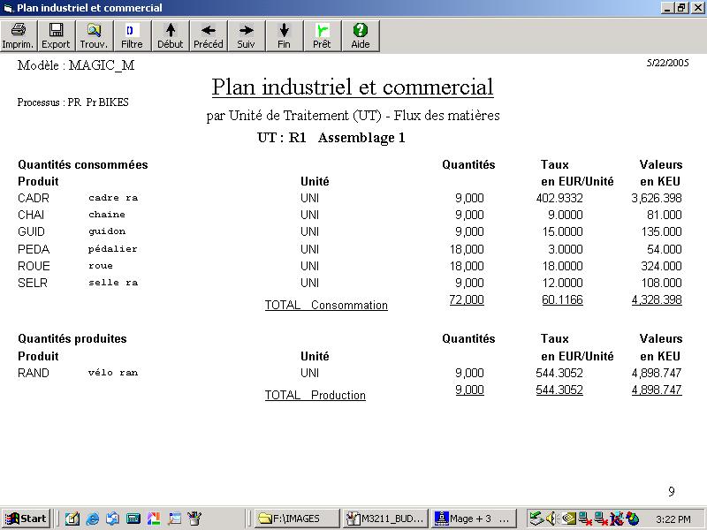Click the UT : R1 Assemblage 1 heading
Viewport: 707px width, 530px height.
[331, 138]
